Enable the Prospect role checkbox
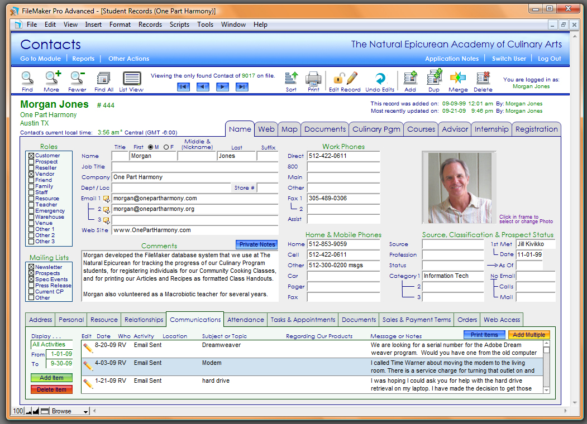 pyautogui.click(x=31, y=162)
